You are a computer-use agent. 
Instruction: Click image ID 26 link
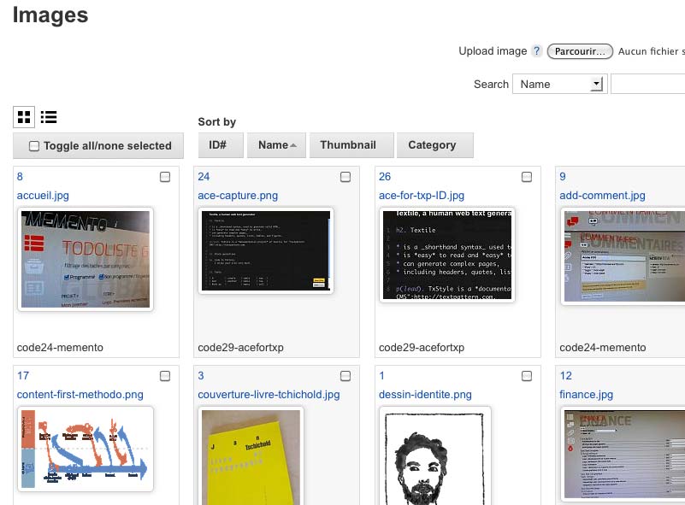point(385,177)
